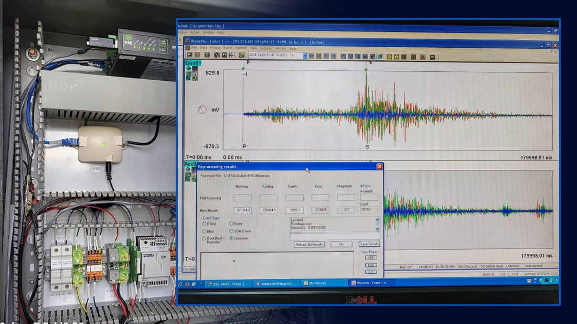This screenshot has height=324, width=577.
Task: Open the Picking menu
Action: tap(215, 48)
